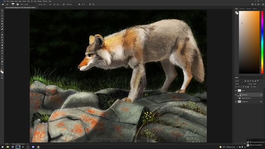Select the Background layer thumbnail
Image resolution: width=265 pixels, height=149 pixels.
(x=239, y=101)
